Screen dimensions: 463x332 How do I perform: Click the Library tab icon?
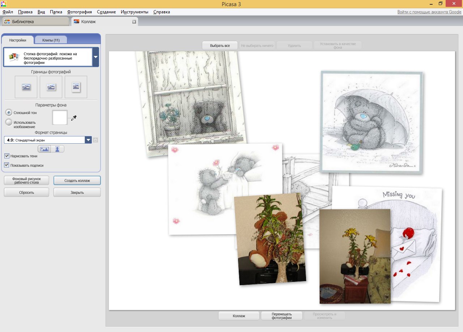[7, 22]
